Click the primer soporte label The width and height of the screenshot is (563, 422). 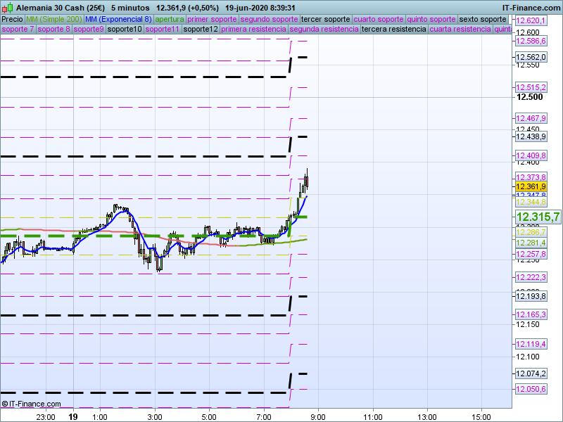pyautogui.click(x=213, y=20)
